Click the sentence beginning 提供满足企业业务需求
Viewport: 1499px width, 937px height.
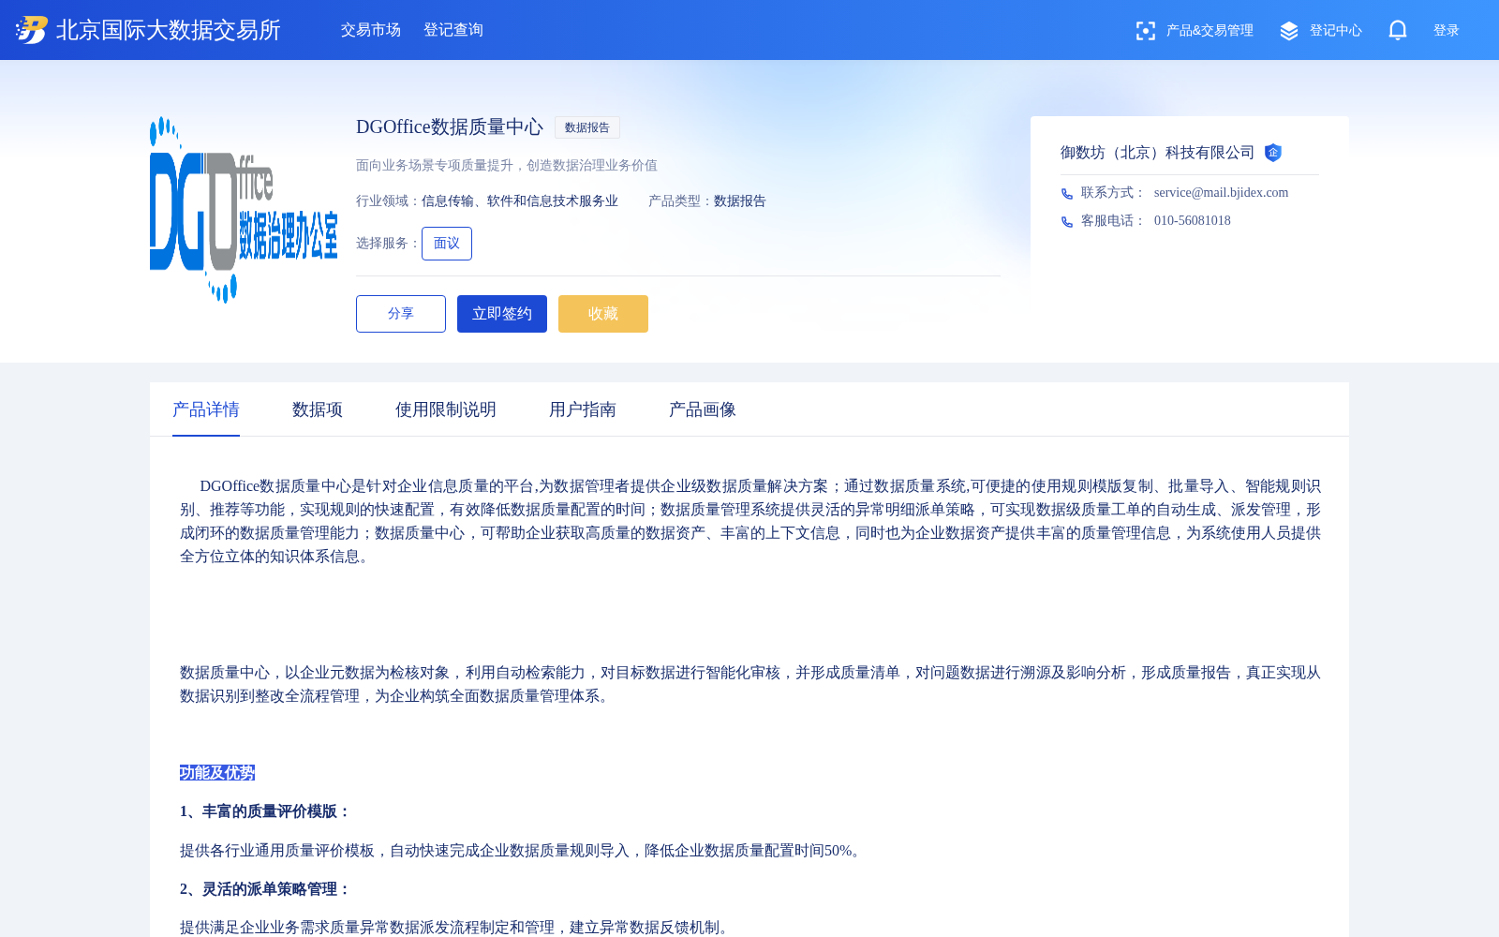(x=456, y=928)
